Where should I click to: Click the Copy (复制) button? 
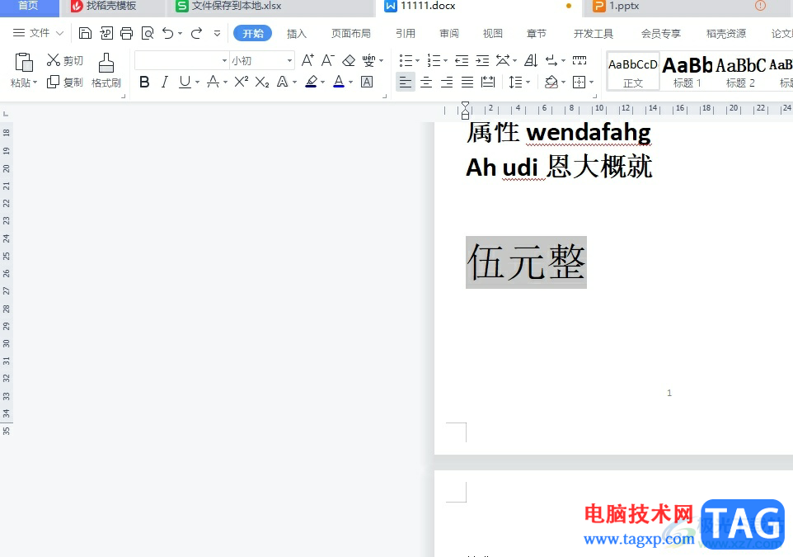(65, 82)
